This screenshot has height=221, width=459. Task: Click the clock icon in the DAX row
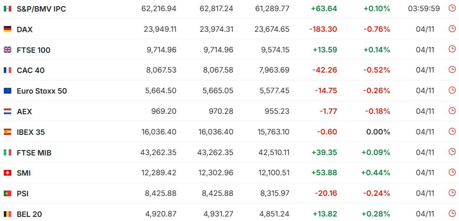coord(452,29)
